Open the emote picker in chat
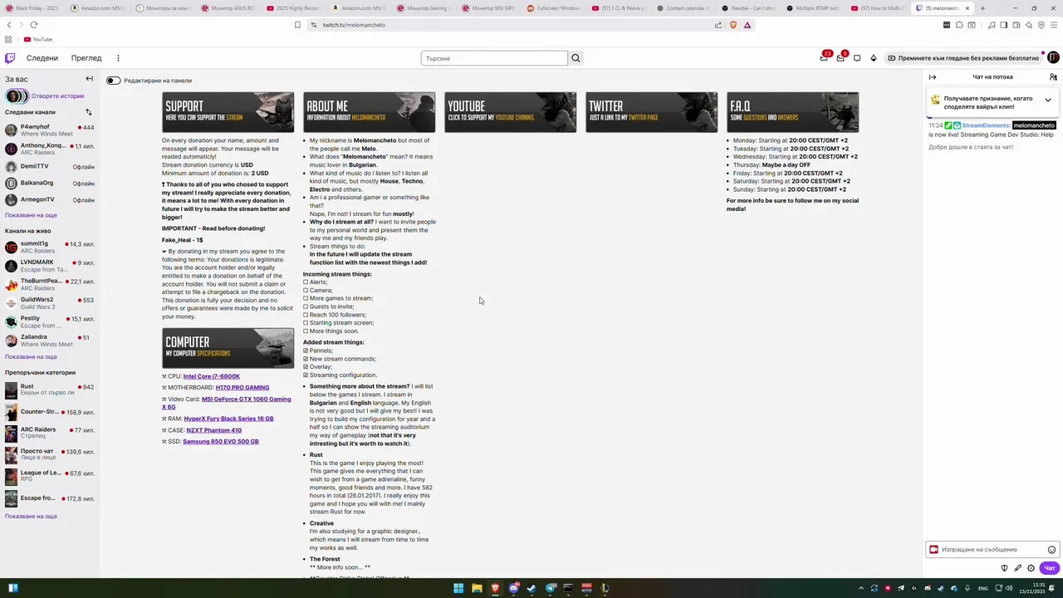This screenshot has width=1063, height=598. [x=1051, y=550]
